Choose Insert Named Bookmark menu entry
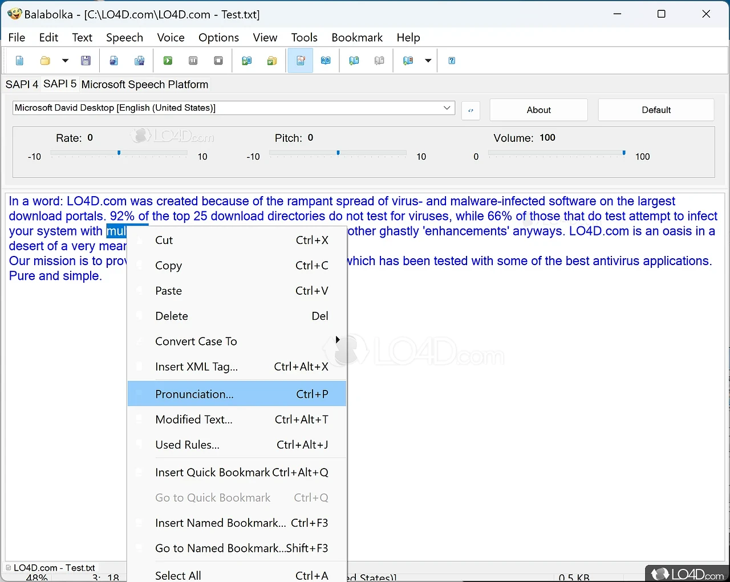The image size is (730, 582). coord(237,523)
